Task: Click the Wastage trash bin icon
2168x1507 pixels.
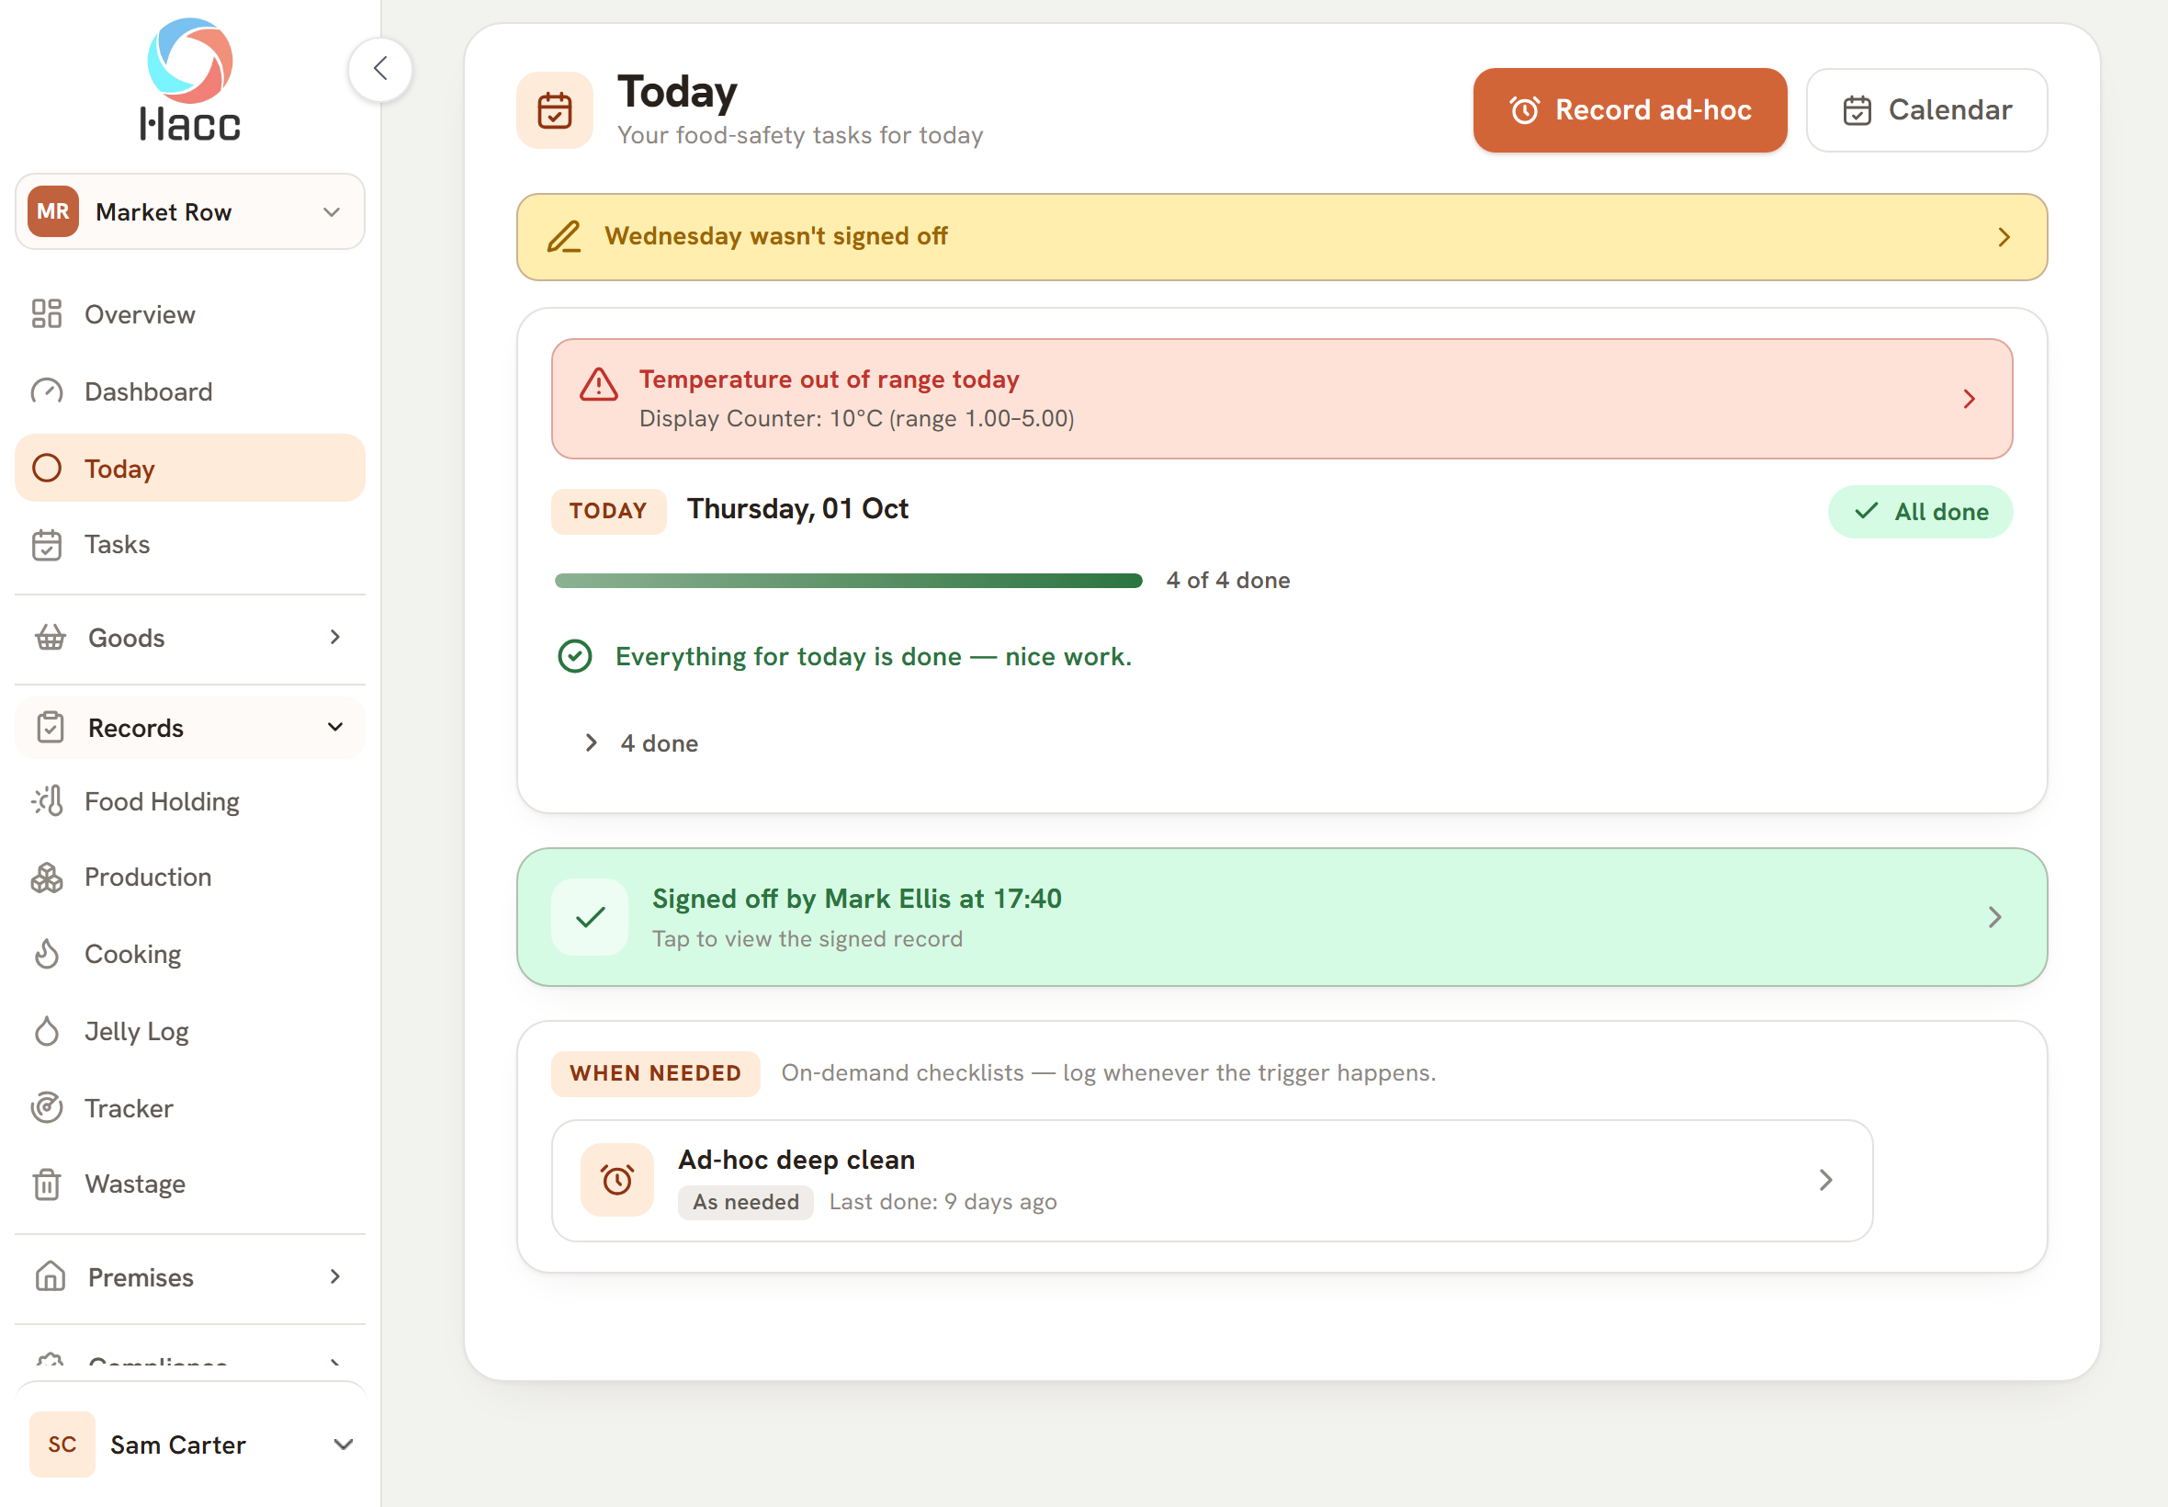Action: (47, 1184)
